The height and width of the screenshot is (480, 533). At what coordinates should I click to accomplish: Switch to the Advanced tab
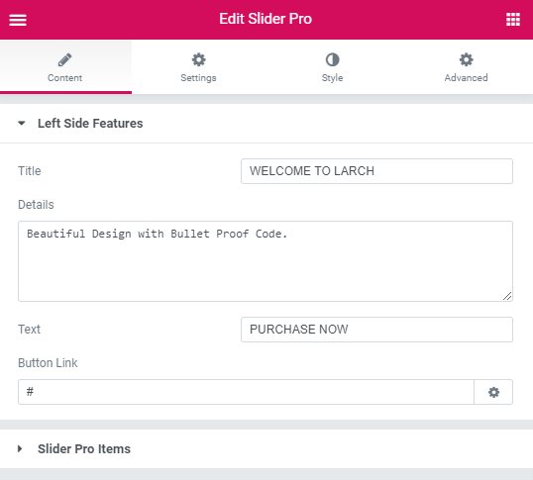[x=466, y=67]
